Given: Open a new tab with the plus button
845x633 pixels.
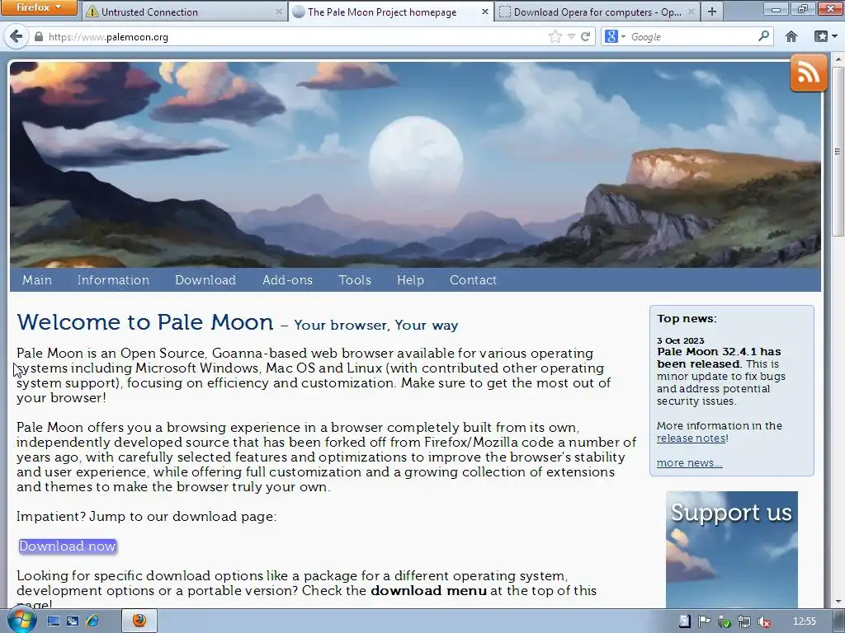Looking at the screenshot, I should [712, 12].
